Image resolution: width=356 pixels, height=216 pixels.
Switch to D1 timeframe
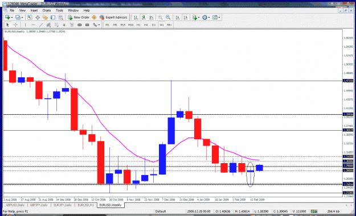pyautogui.click(x=154, y=25)
